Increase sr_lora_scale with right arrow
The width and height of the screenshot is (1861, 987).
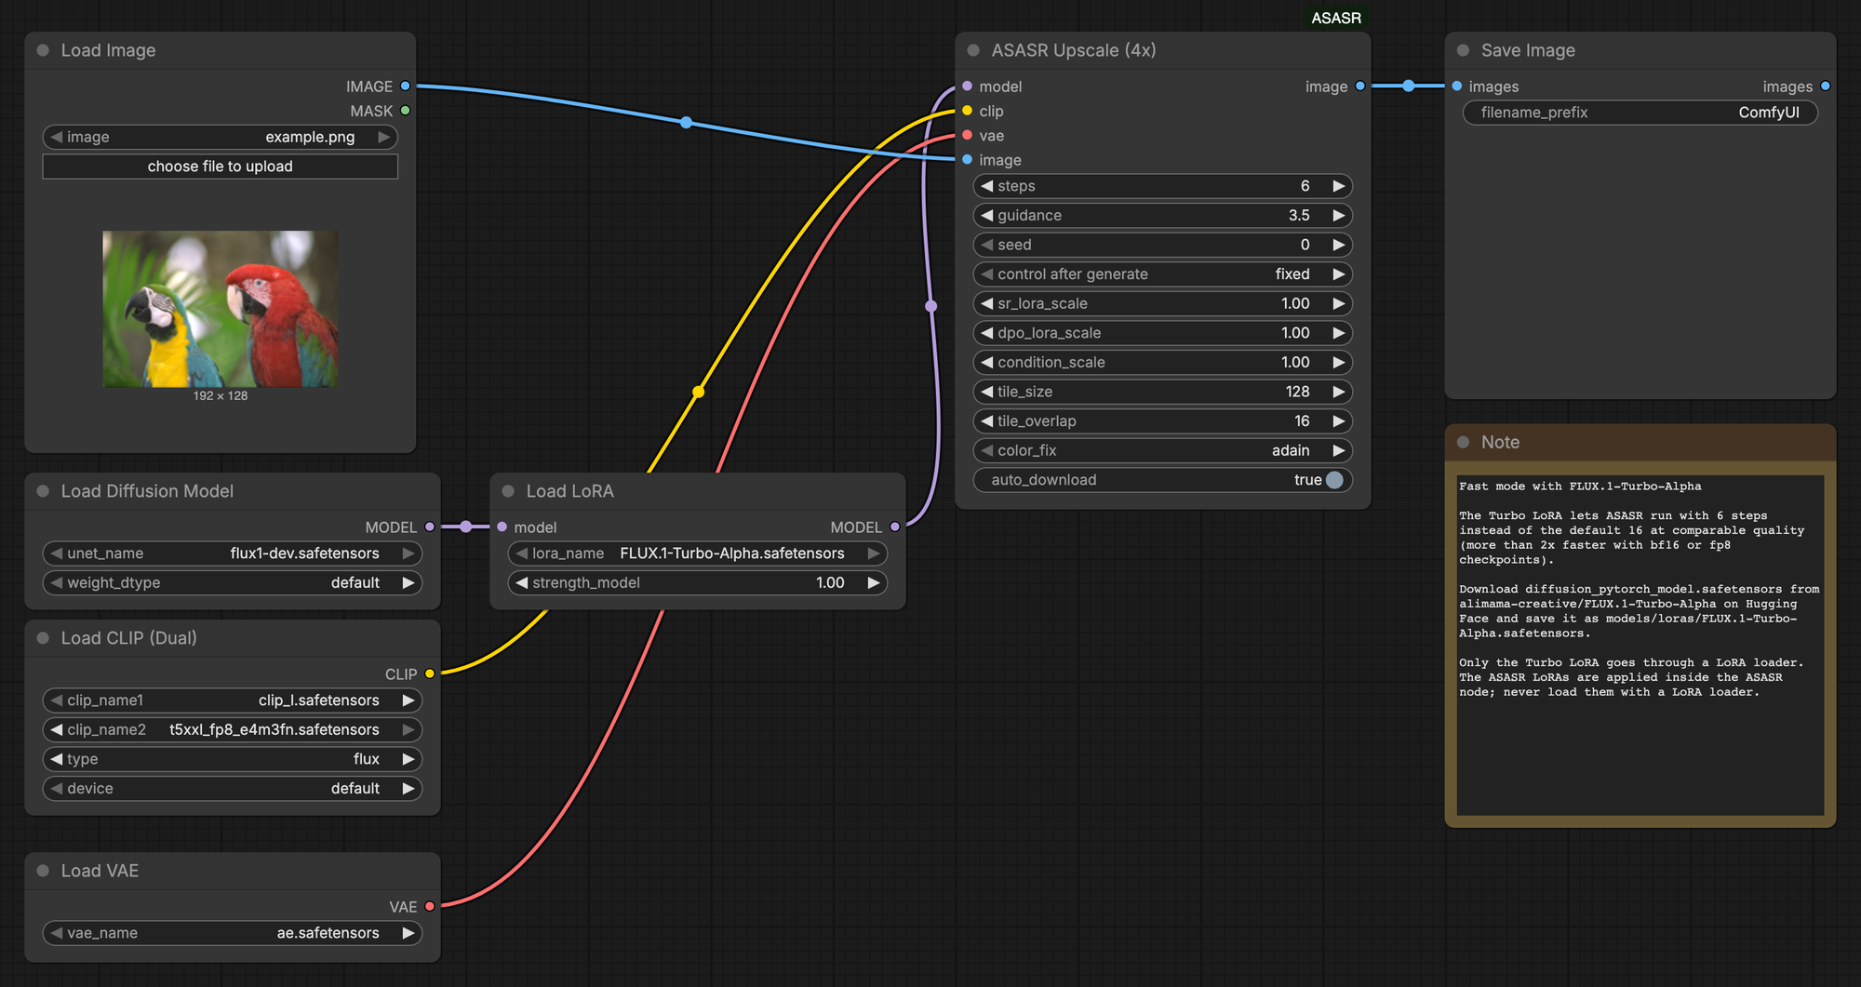[x=1338, y=304]
